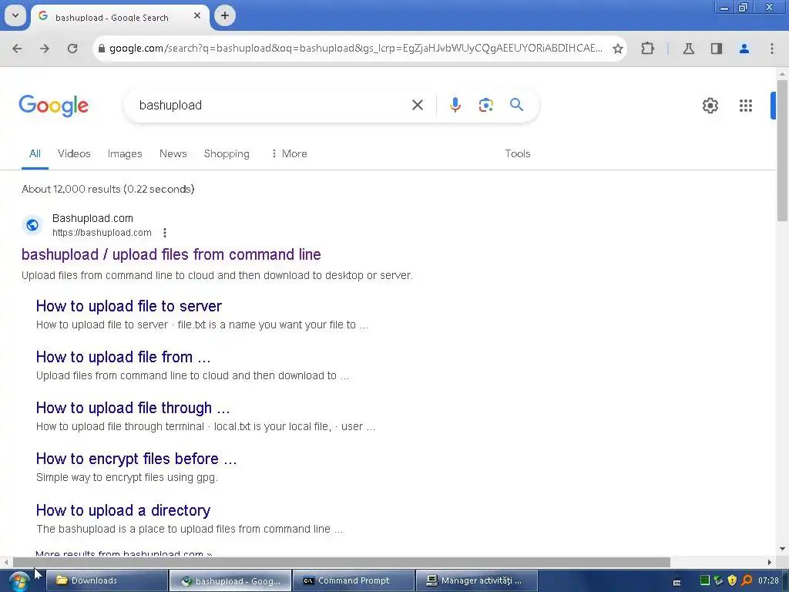Open the shield icon in system tray
Viewport: 789px width, 592px height.
tap(732, 580)
